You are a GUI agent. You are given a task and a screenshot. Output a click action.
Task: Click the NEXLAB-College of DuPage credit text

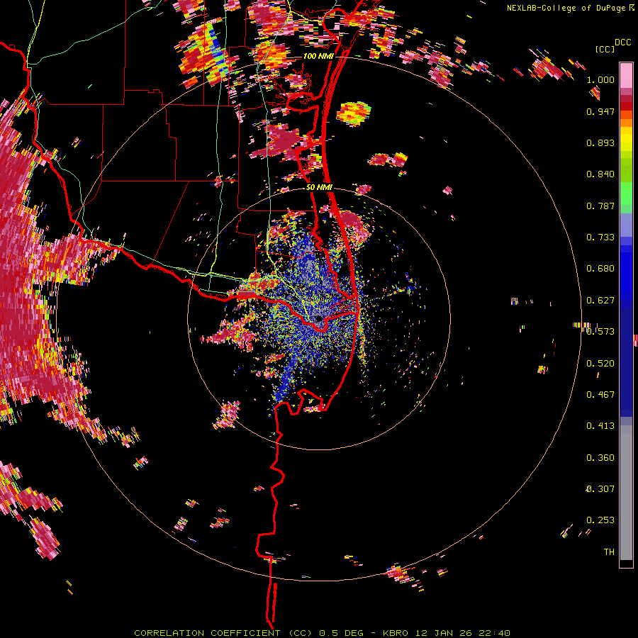[566, 8]
